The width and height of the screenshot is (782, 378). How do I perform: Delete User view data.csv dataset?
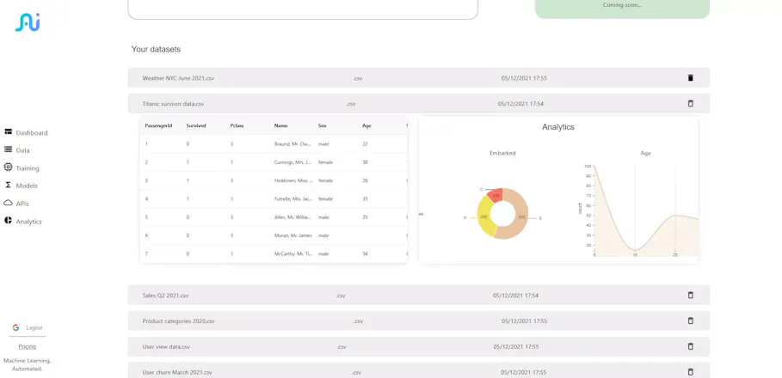[690, 346]
